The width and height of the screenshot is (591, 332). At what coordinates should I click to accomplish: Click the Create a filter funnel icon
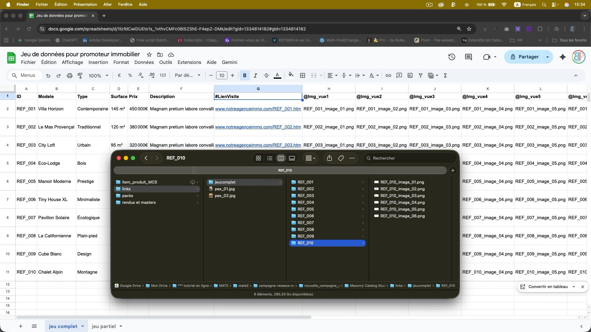click(x=420, y=76)
